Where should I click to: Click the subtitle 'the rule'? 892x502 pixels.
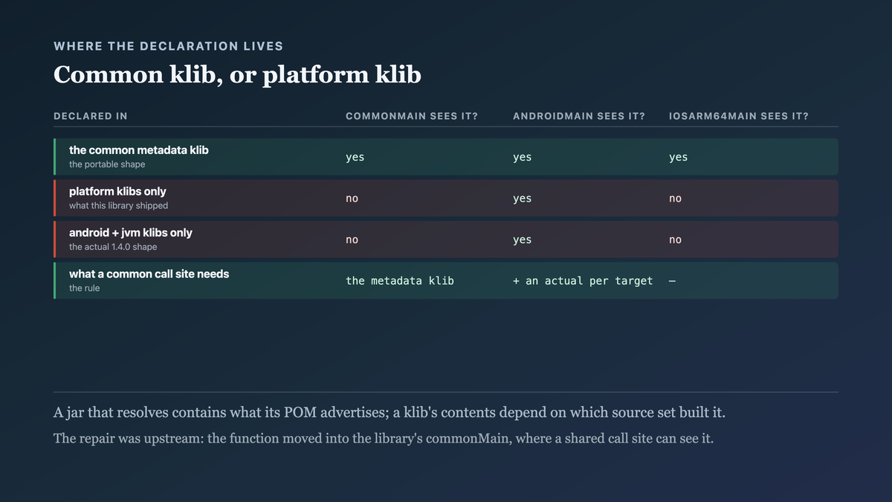coord(85,289)
